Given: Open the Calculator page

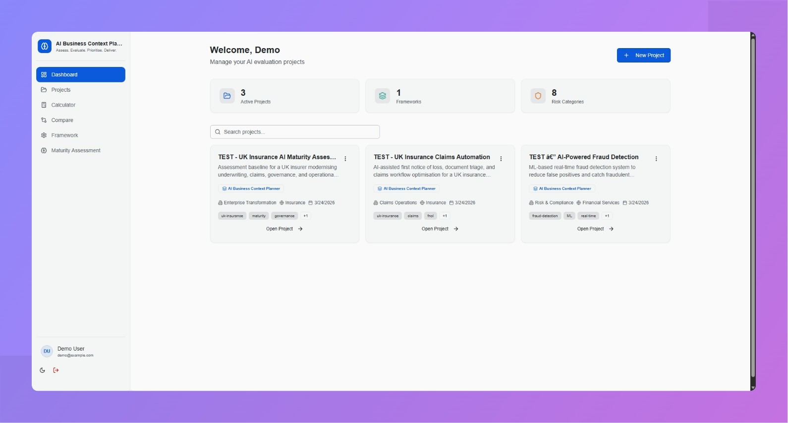Looking at the screenshot, I should pyautogui.click(x=81, y=105).
